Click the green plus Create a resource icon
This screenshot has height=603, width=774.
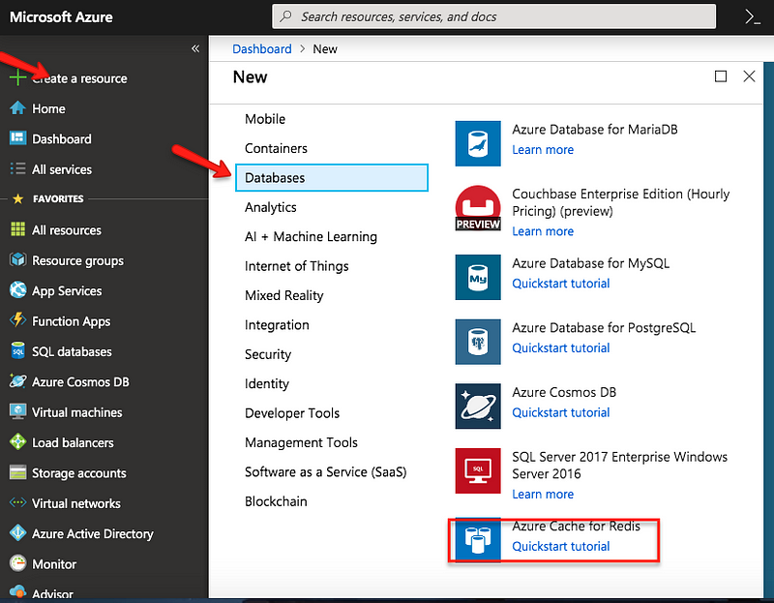[17, 78]
